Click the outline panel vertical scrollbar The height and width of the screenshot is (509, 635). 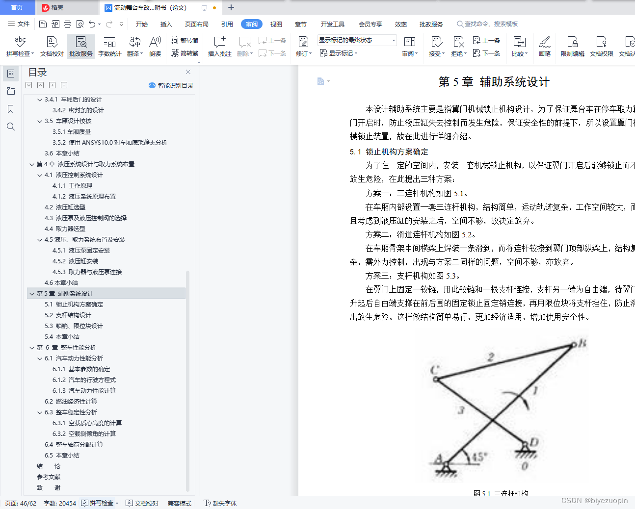pos(187,381)
